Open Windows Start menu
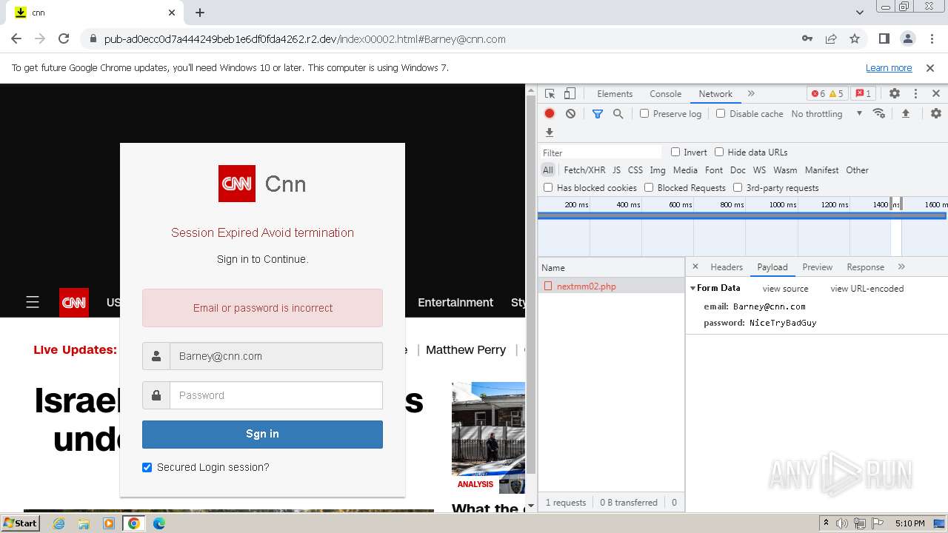This screenshot has width=948, height=533. coord(21,523)
